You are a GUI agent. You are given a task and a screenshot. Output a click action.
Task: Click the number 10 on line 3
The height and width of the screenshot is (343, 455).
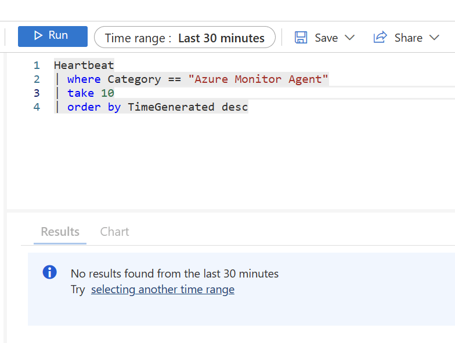click(x=108, y=93)
